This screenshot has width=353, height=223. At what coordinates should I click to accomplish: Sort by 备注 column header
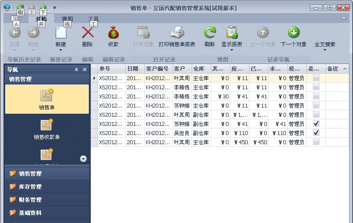coord(337,69)
